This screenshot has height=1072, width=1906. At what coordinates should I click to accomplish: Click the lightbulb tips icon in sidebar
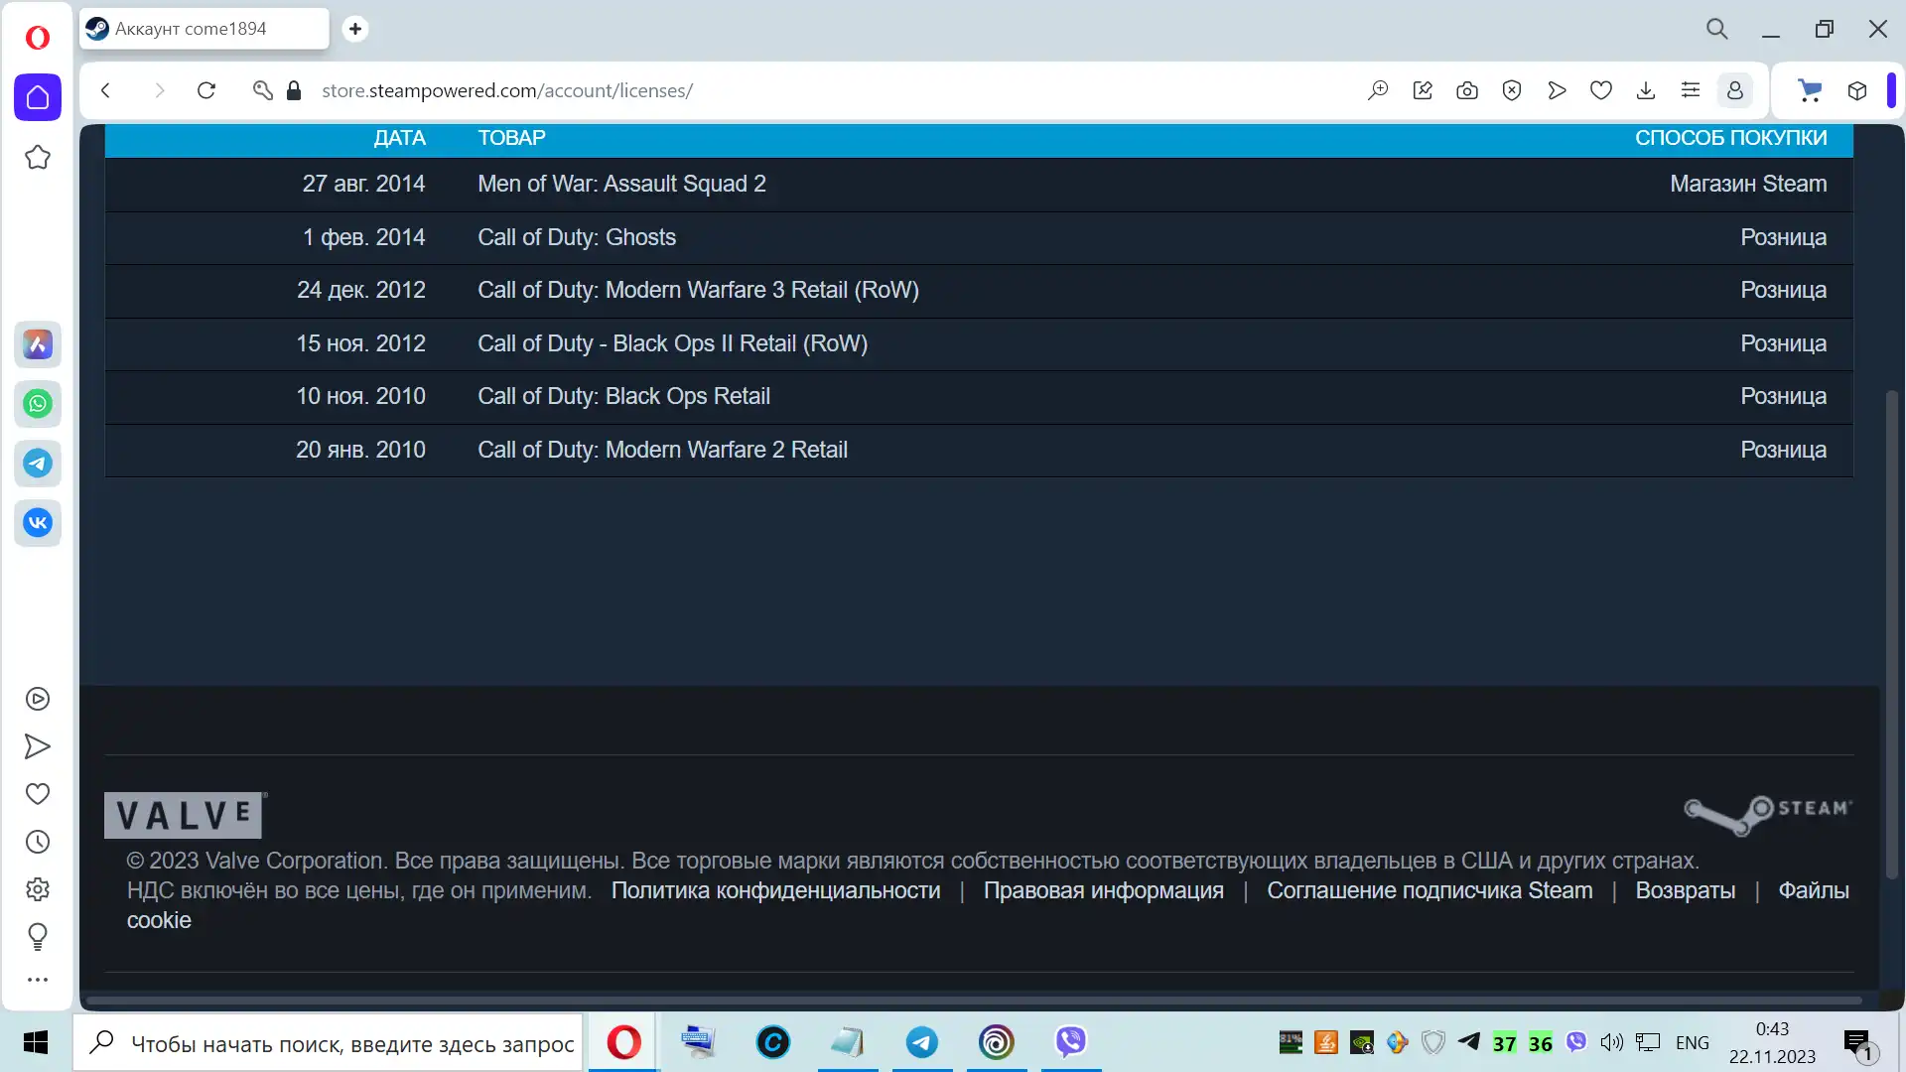pyautogui.click(x=38, y=936)
